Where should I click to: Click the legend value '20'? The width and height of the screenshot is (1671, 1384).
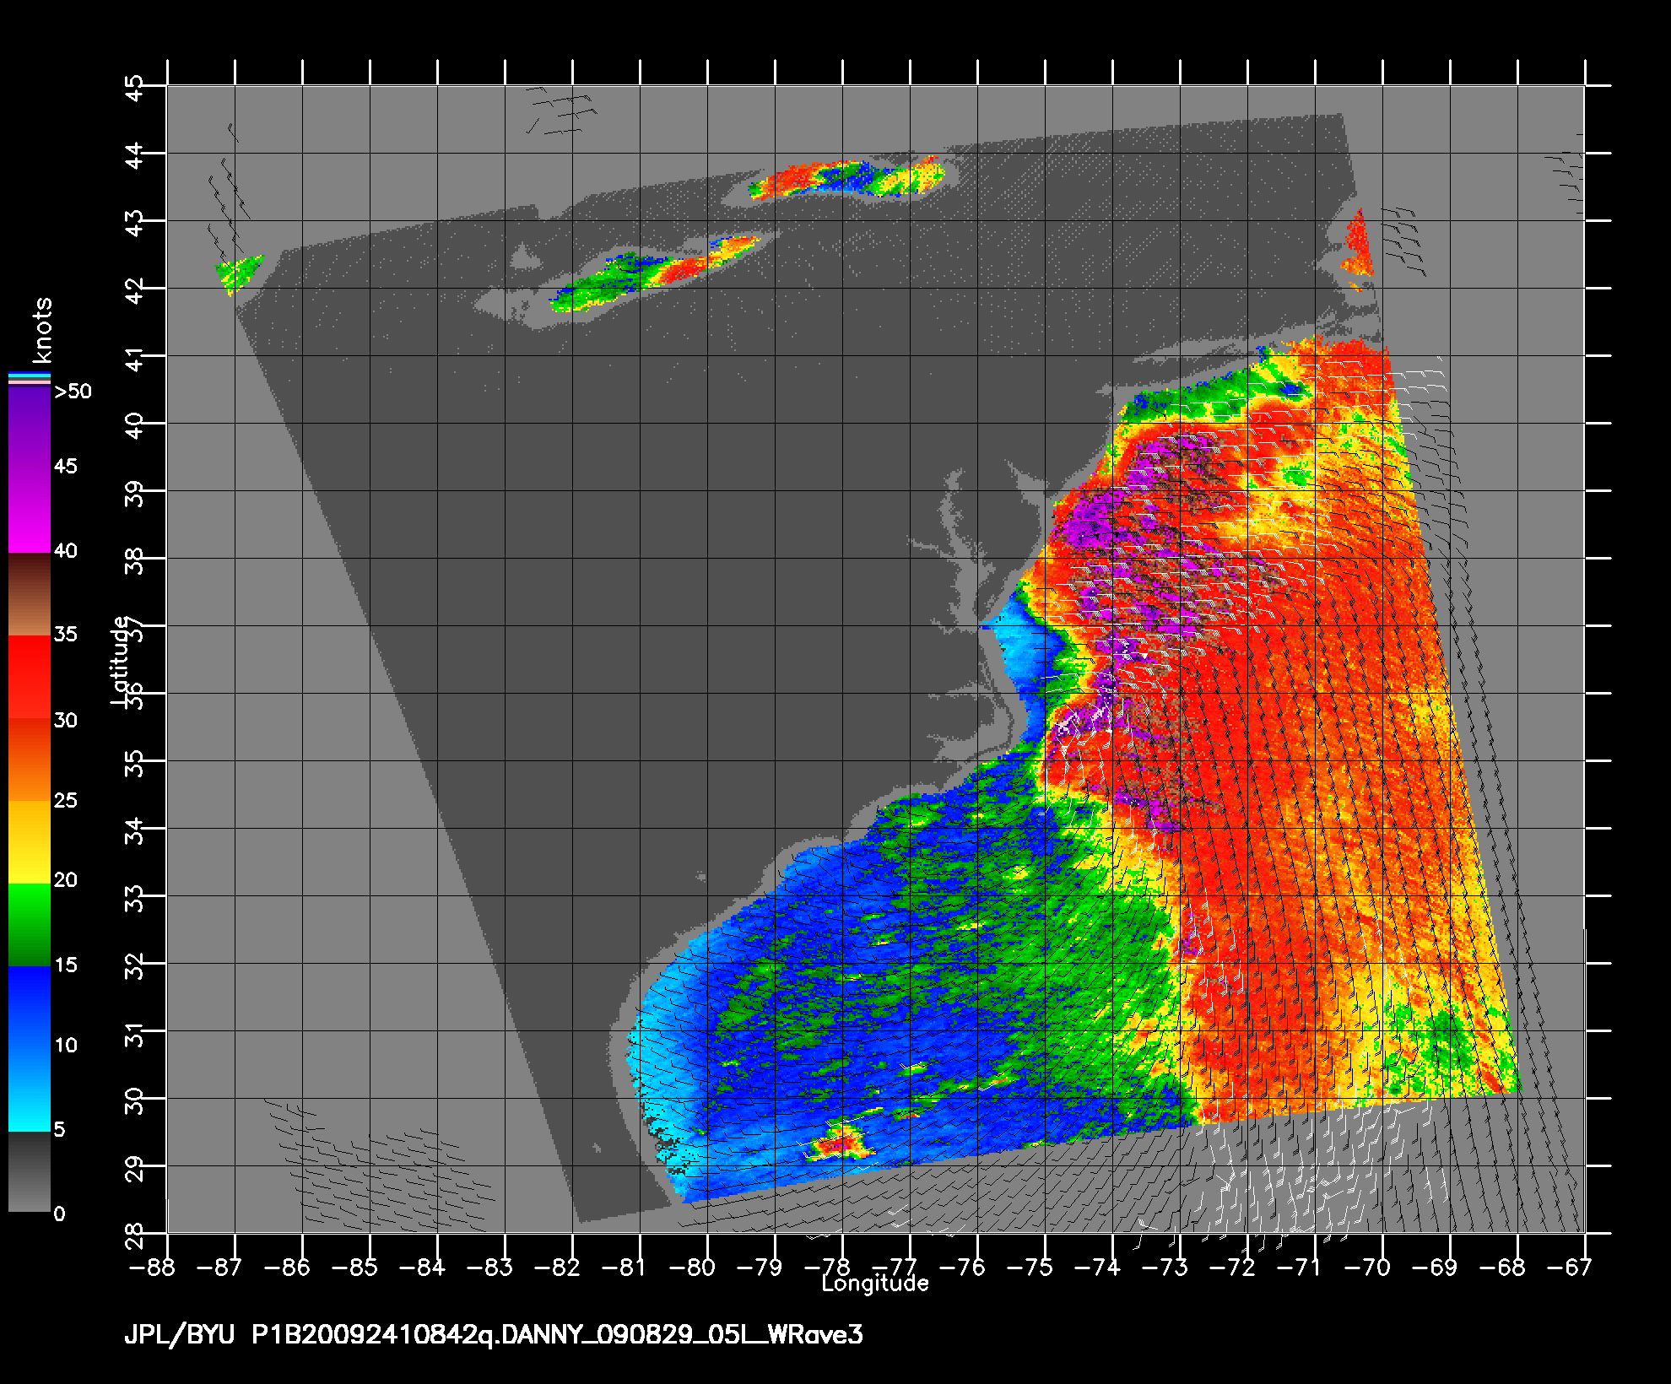pos(66,880)
